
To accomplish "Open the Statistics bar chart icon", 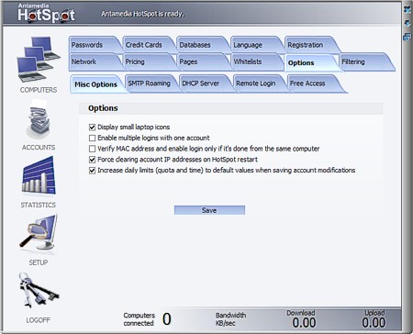I will pyautogui.click(x=39, y=175).
